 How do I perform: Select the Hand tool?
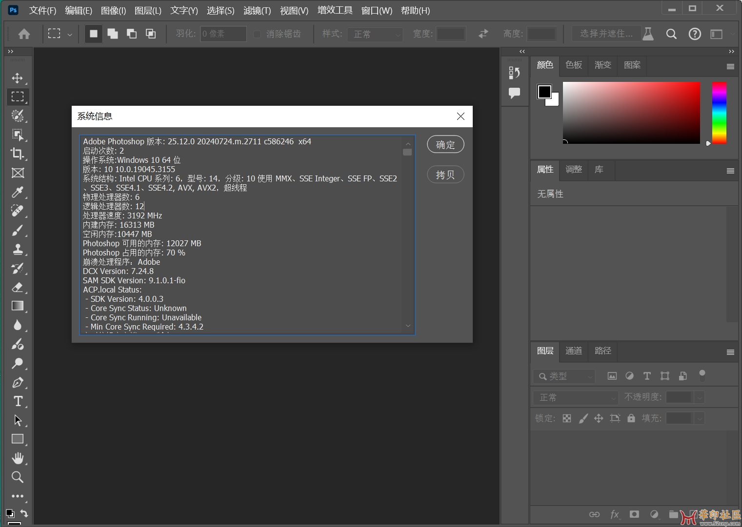click(x=18, y=458)
